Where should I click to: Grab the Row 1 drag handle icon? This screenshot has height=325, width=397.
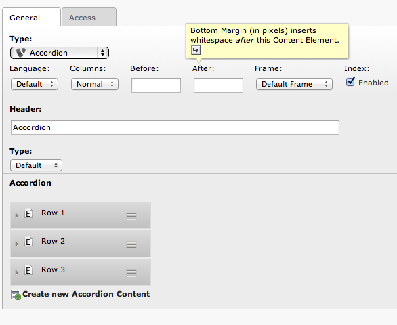(131, 217)
